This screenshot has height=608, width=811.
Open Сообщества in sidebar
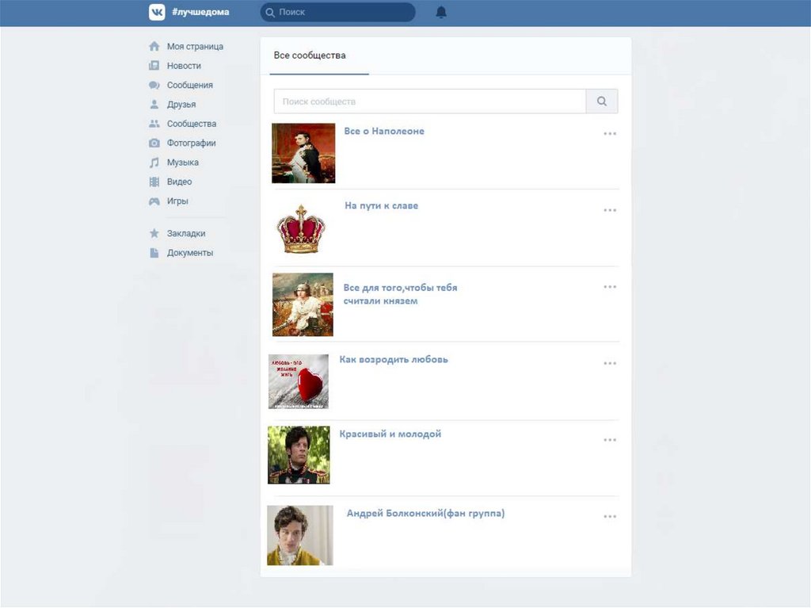point(192,123)
